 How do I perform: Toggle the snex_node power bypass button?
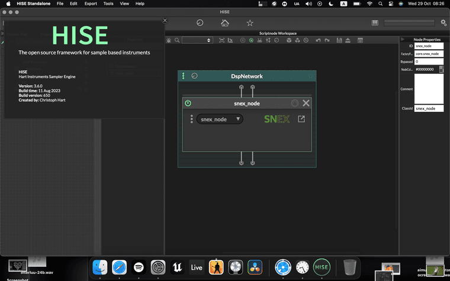188,103
